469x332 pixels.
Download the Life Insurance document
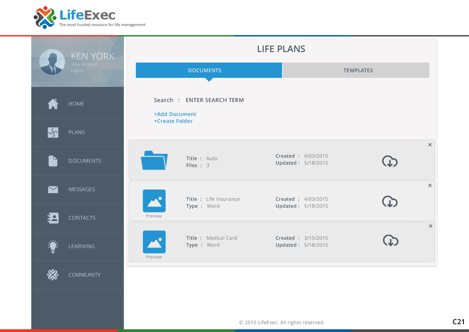[390, 202]
